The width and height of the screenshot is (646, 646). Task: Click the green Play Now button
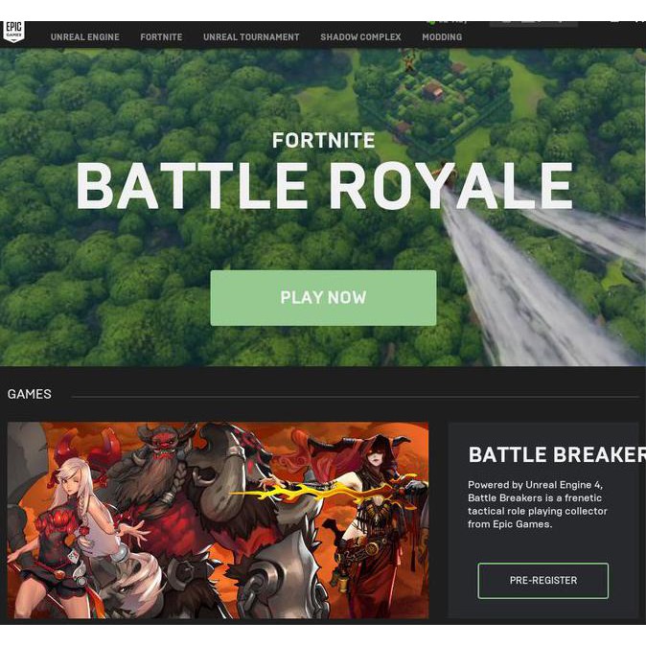(x=323, y=298)
